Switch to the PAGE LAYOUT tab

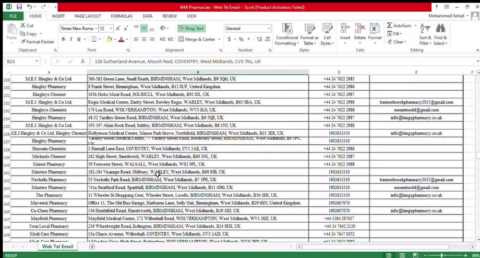tap(88, 16)
